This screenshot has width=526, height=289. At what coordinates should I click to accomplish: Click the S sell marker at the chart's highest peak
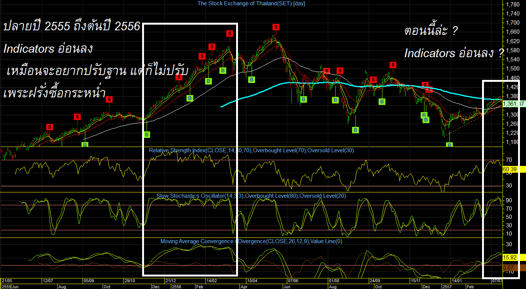(276, 27)
